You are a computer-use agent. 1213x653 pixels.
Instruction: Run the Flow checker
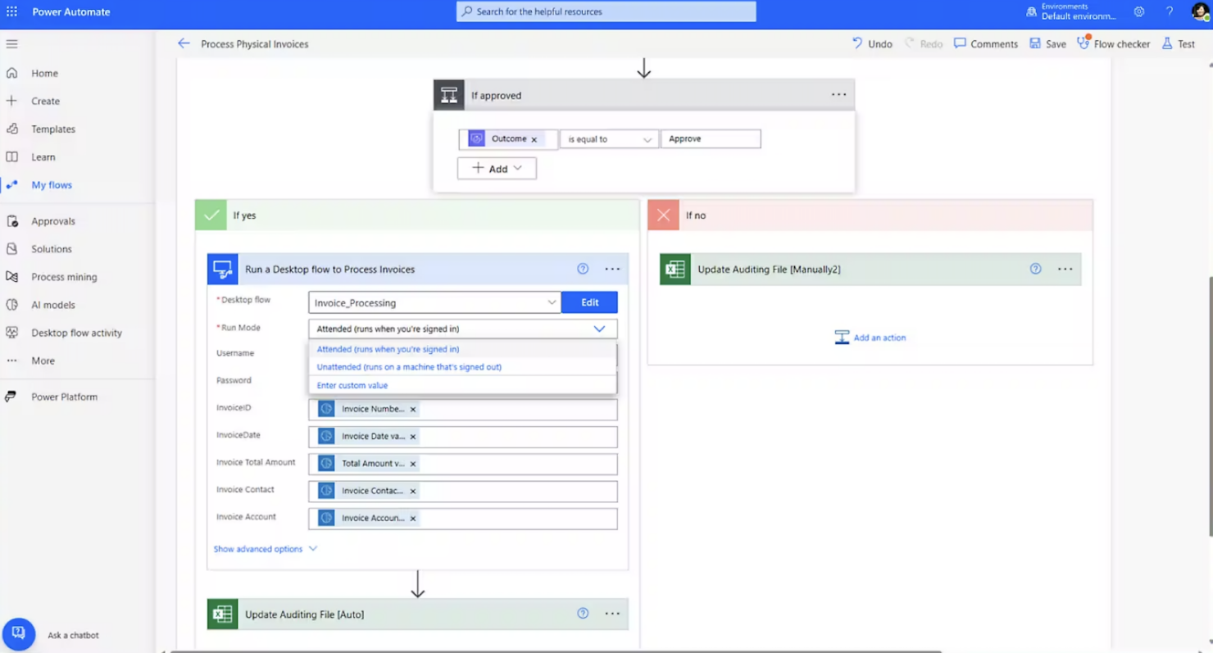tap(1113, 43)
